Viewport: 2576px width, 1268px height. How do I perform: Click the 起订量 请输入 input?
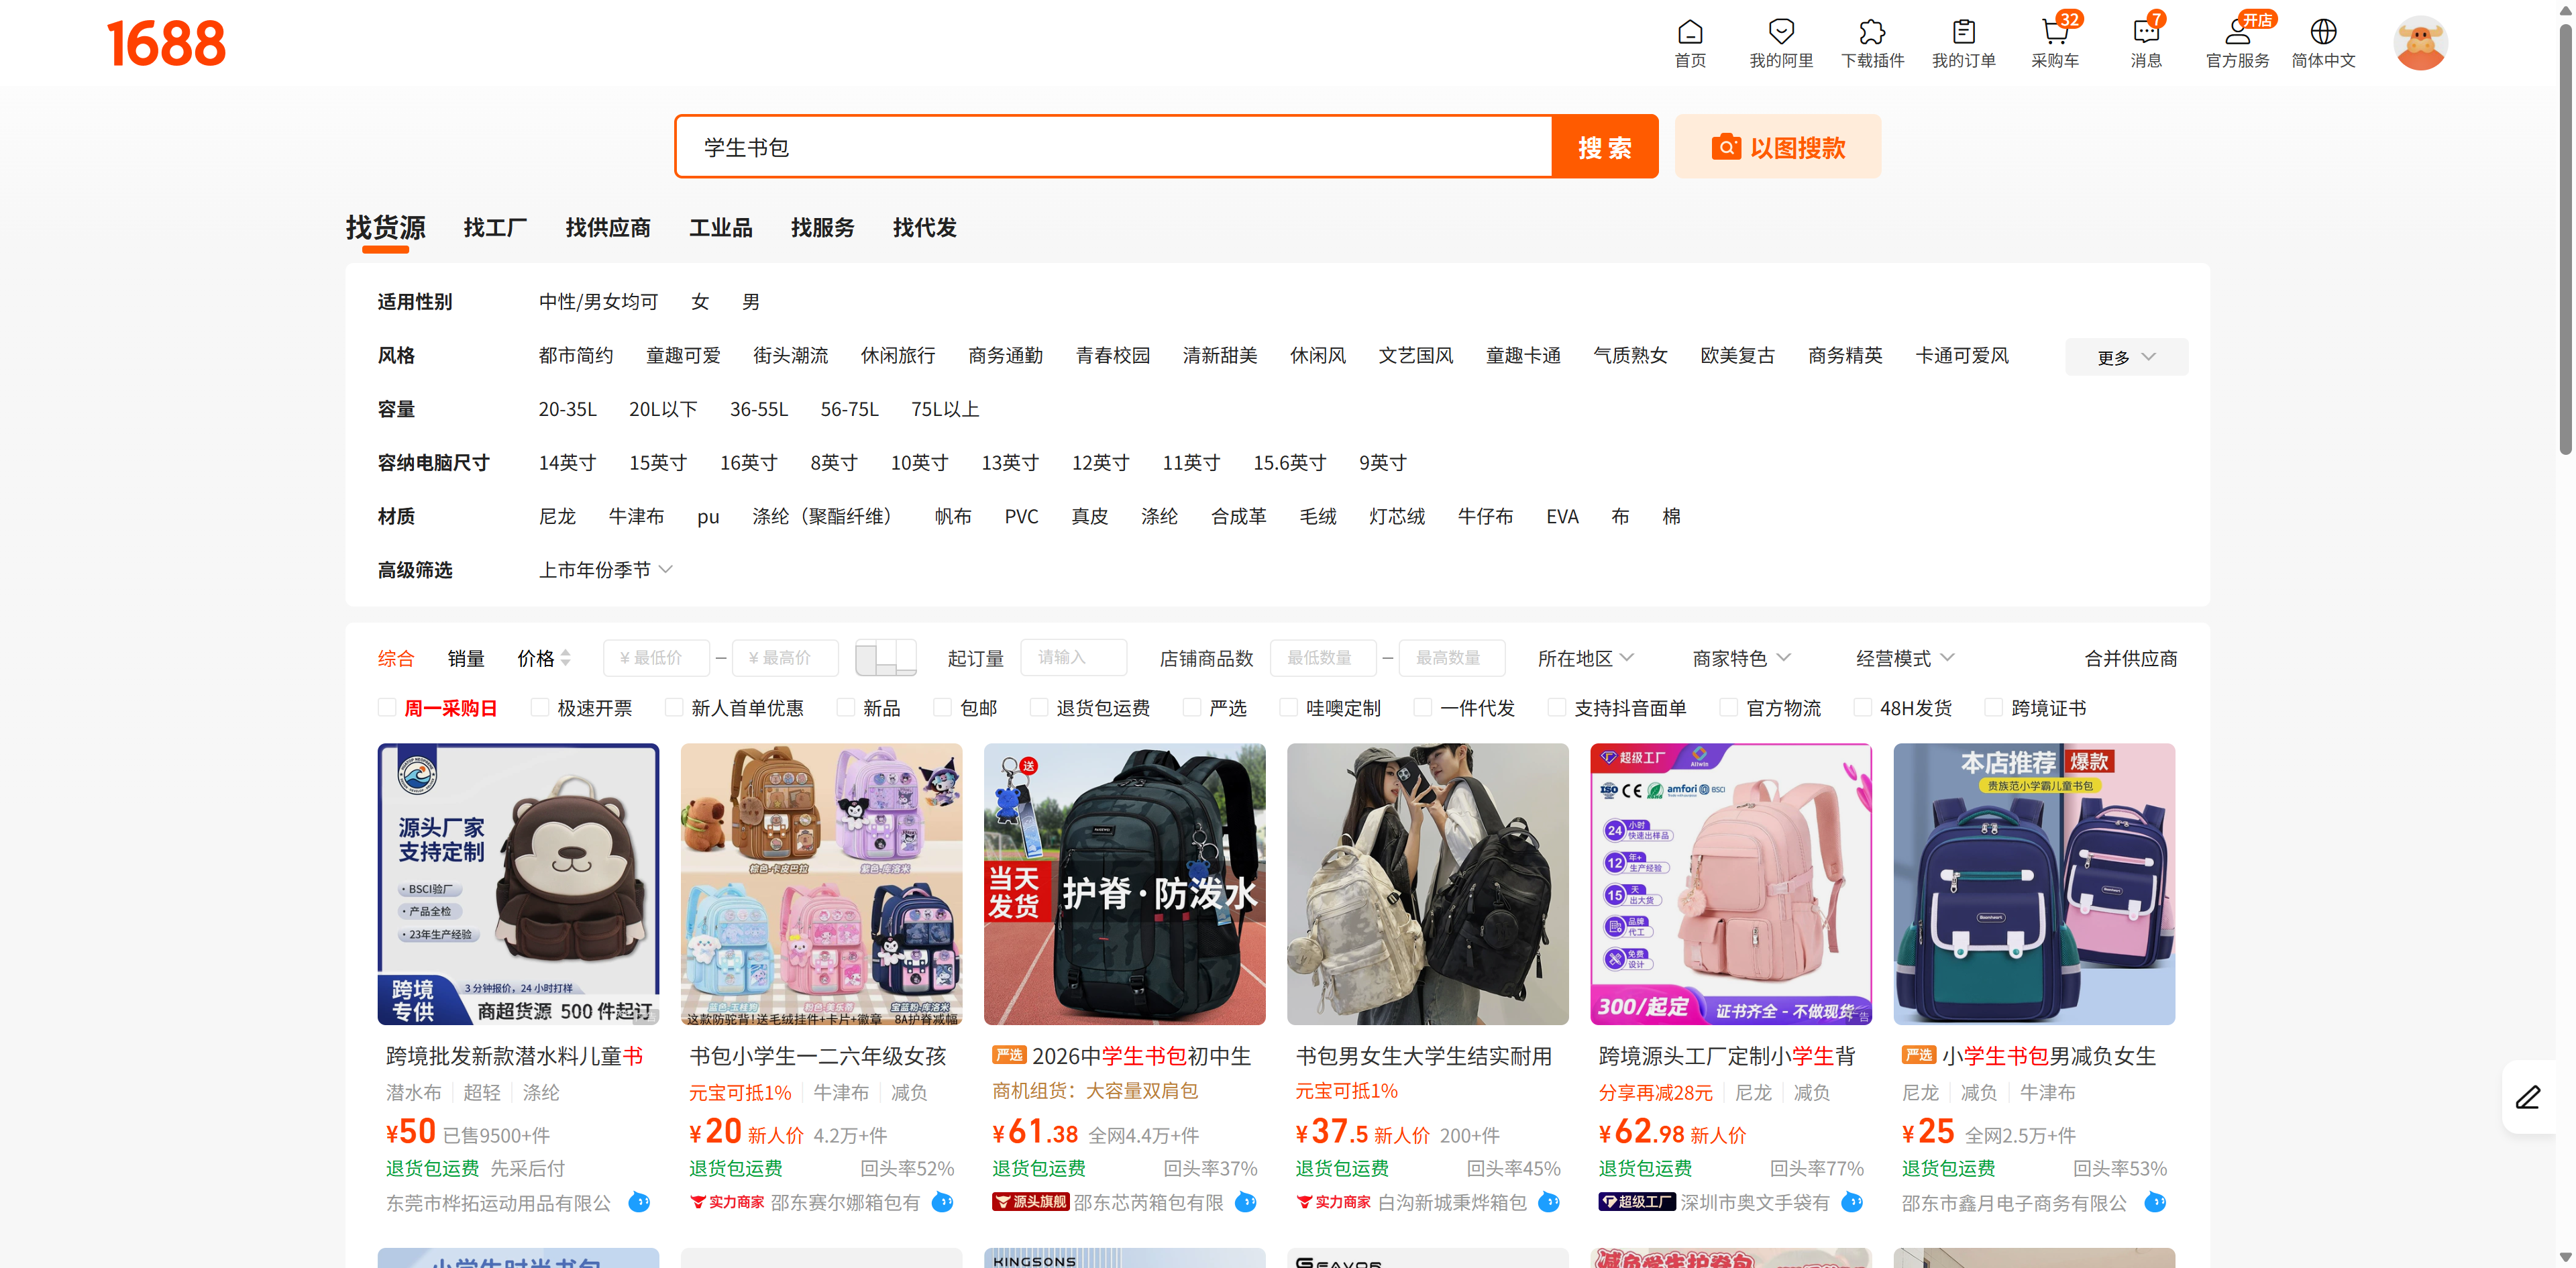coord(1074,658)
